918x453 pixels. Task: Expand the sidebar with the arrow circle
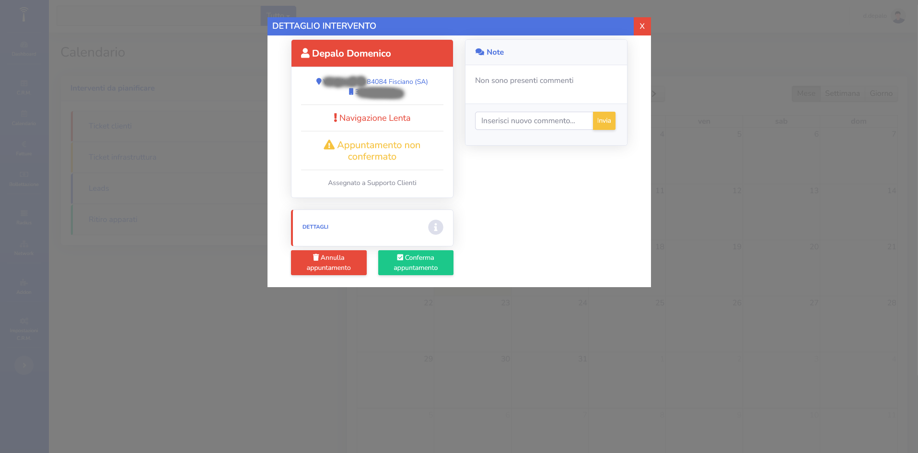coord(24,365)
